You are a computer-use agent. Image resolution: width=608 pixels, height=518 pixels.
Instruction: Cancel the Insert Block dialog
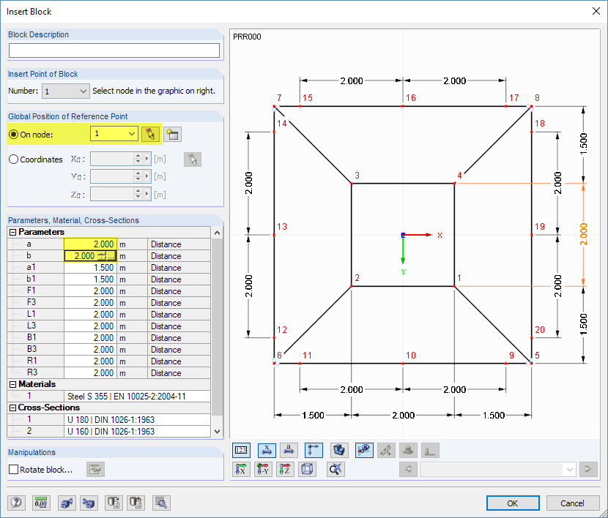[x=572, y=503]
